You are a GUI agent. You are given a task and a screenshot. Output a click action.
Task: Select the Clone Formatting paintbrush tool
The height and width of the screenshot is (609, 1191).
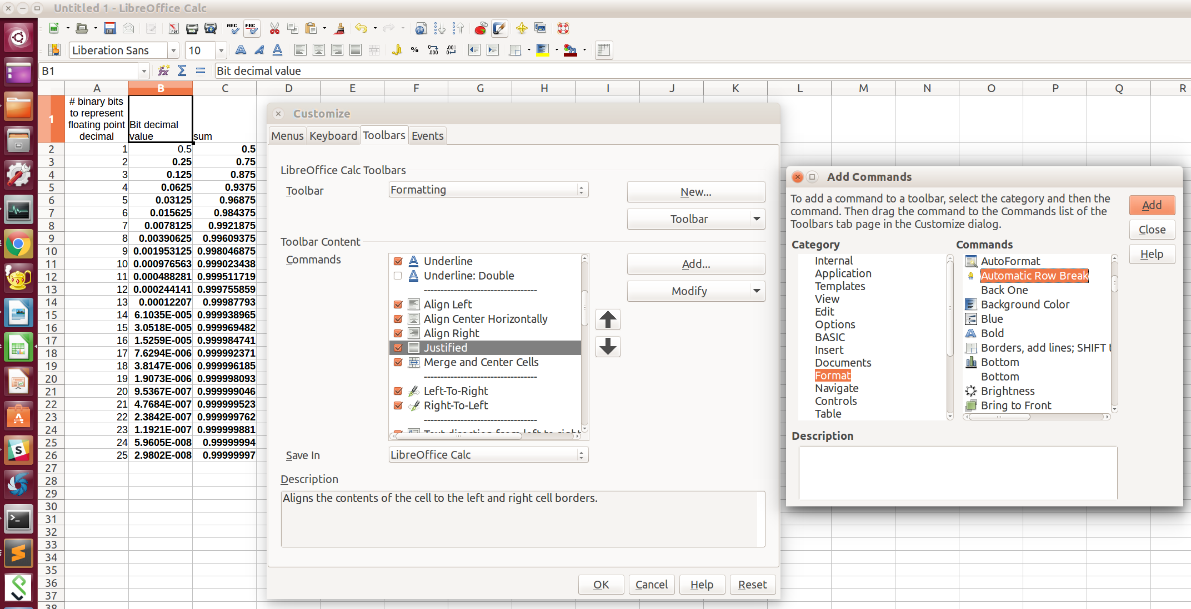339,28
